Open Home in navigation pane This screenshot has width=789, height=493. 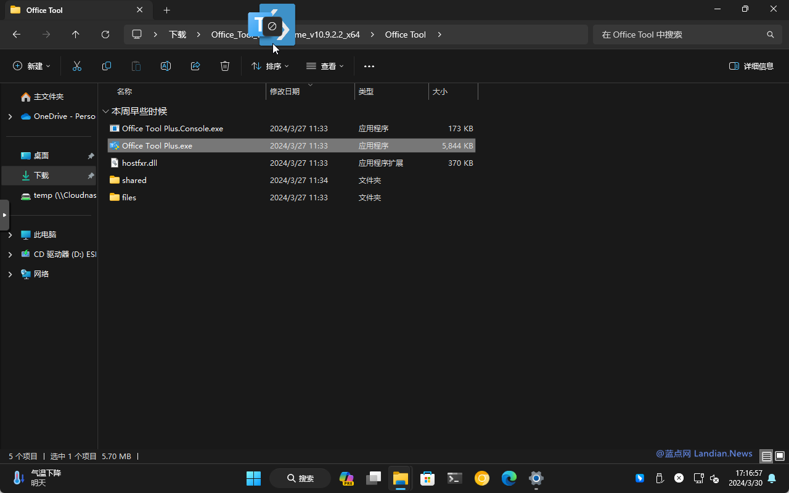[49, 97]
